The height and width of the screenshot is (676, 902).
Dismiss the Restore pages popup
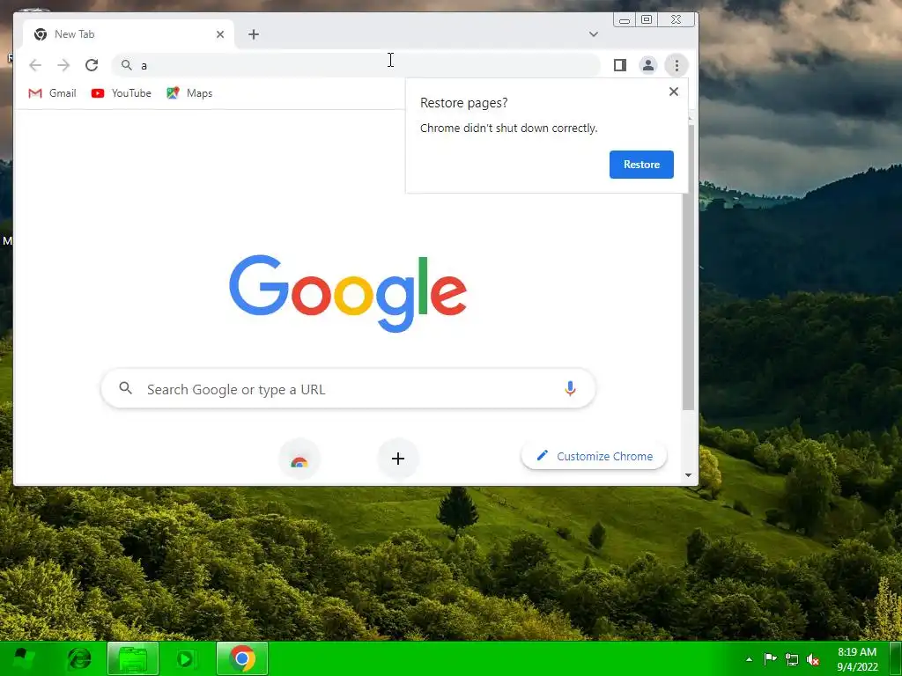pyautogui.click(x=674, y=92)
